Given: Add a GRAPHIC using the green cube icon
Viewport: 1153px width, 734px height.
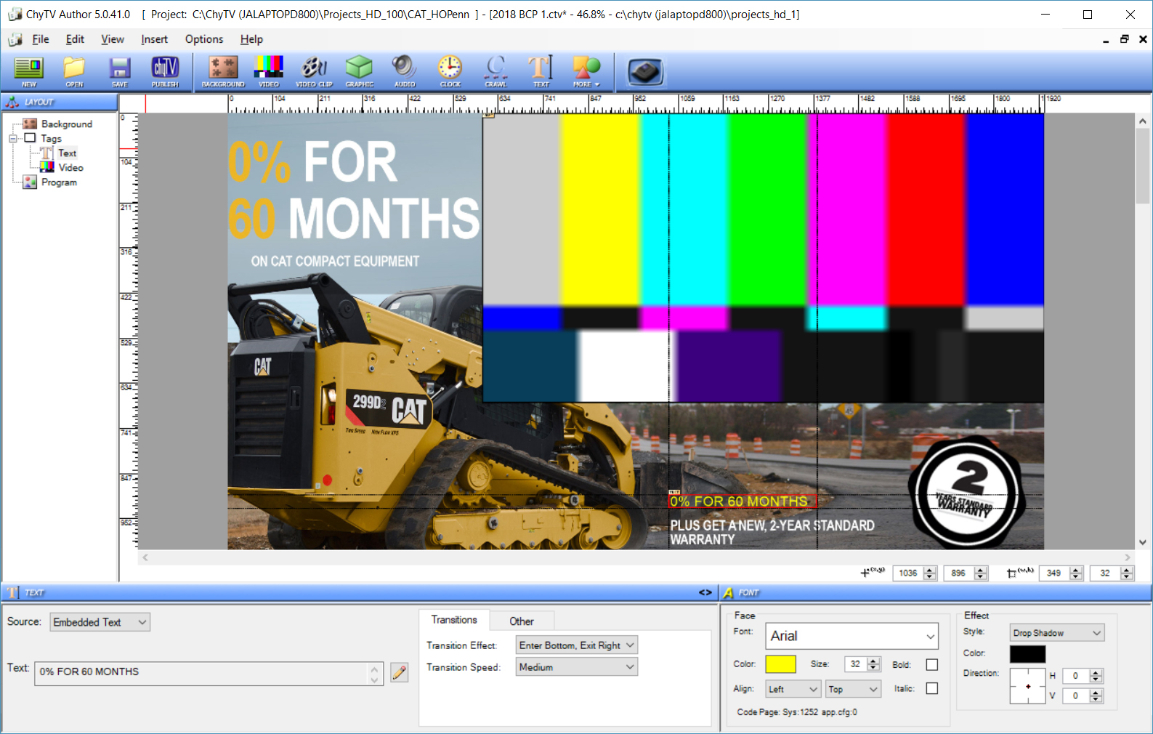Looking at the screenshot, I should pyautogui.click(x=359, y=71).
